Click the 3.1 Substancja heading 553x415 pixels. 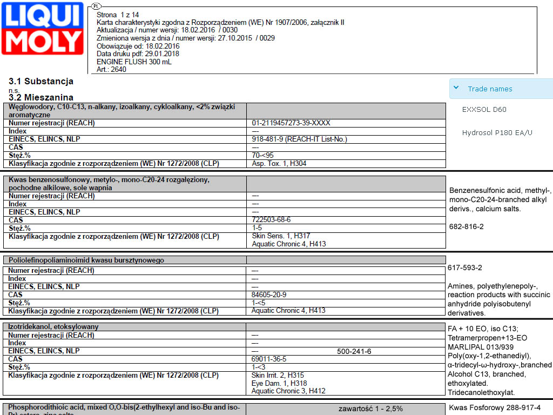(x=41, y=82)
